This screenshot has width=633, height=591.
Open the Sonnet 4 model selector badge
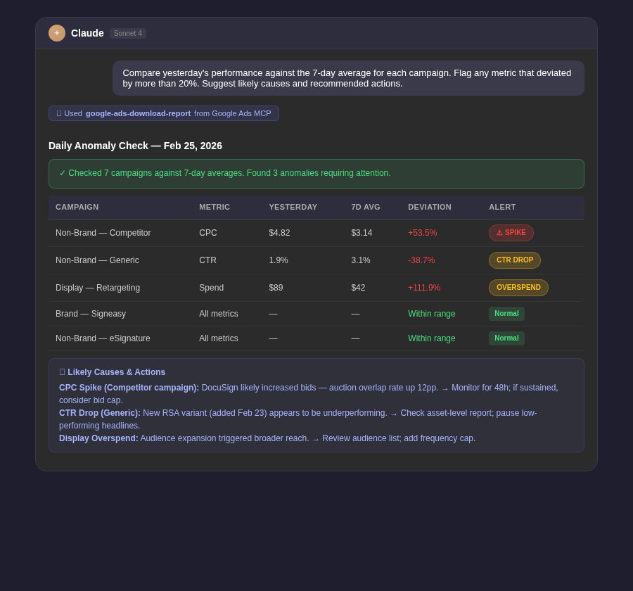127,33
